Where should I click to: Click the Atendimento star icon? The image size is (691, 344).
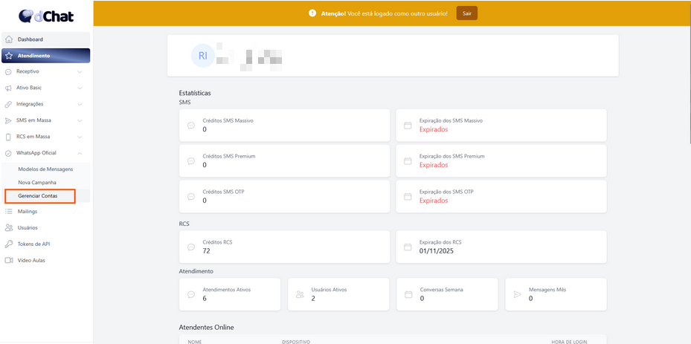pyautogui.click(x=9, y=56)
